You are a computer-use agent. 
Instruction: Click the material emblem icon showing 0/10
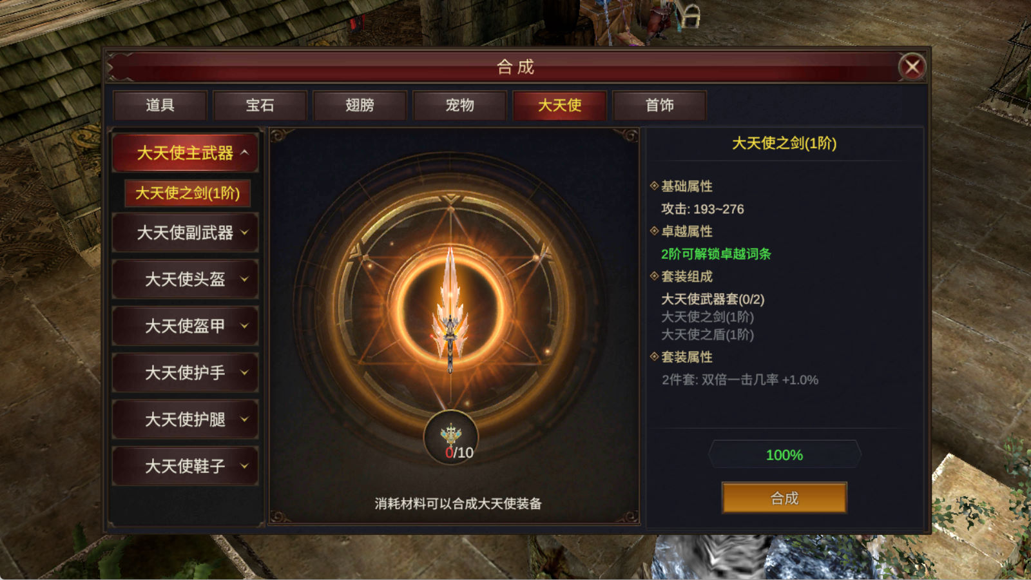(451, 437)
